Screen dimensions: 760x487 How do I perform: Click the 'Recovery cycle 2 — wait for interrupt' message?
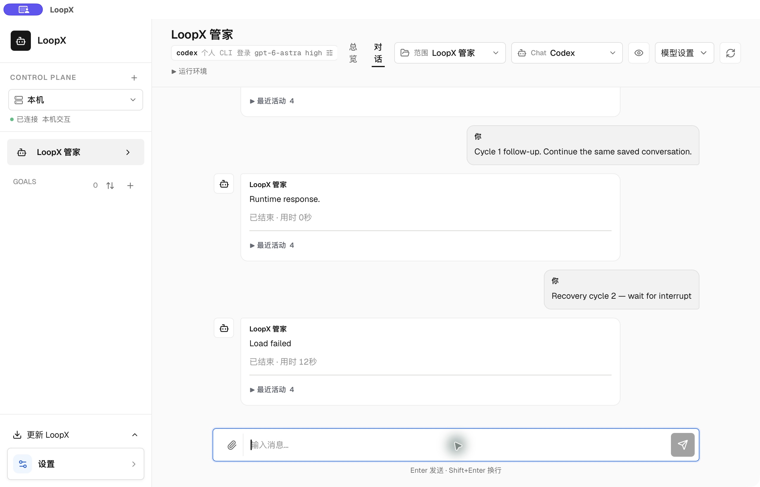[621, 296]
